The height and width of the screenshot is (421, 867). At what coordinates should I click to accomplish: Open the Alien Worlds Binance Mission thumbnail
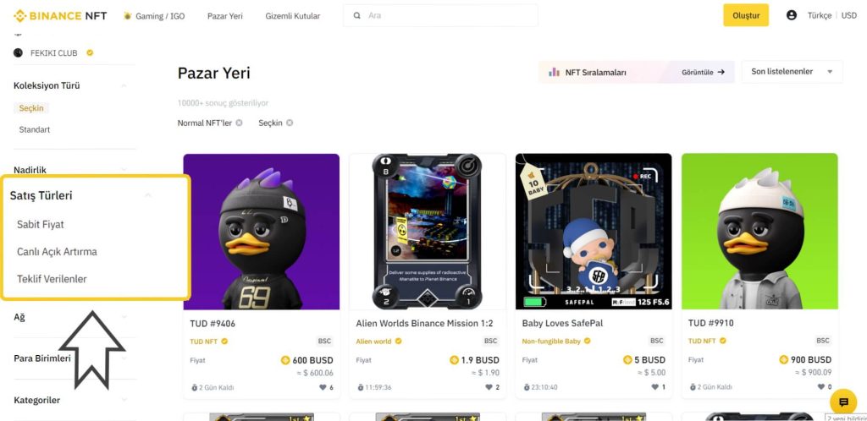pos(427,231)
